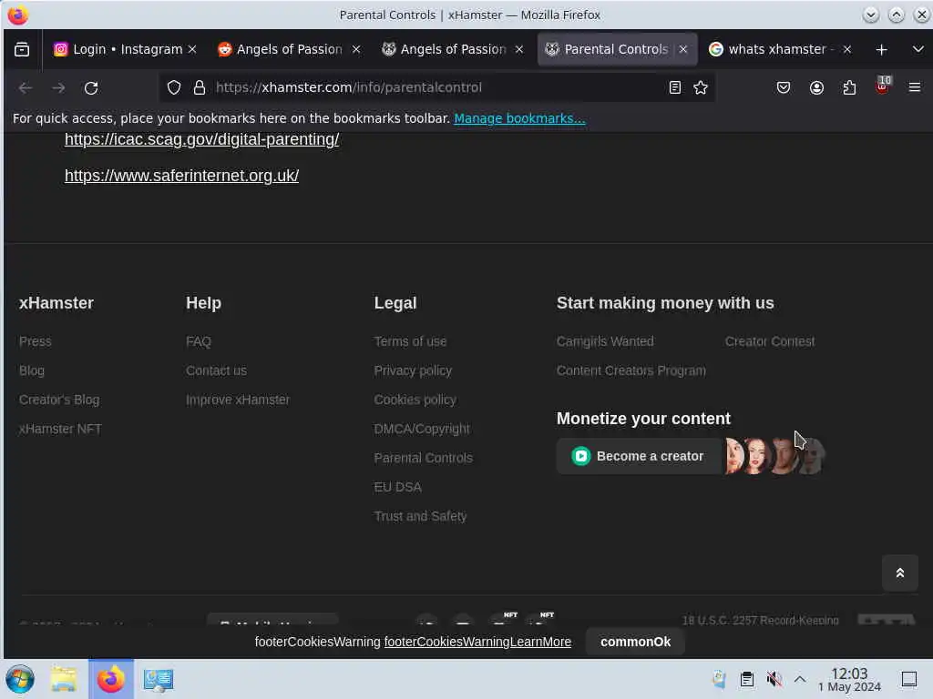Viewport: 933px width, 699px height.
Task: Open the Start menu orb
Action: 20,679
